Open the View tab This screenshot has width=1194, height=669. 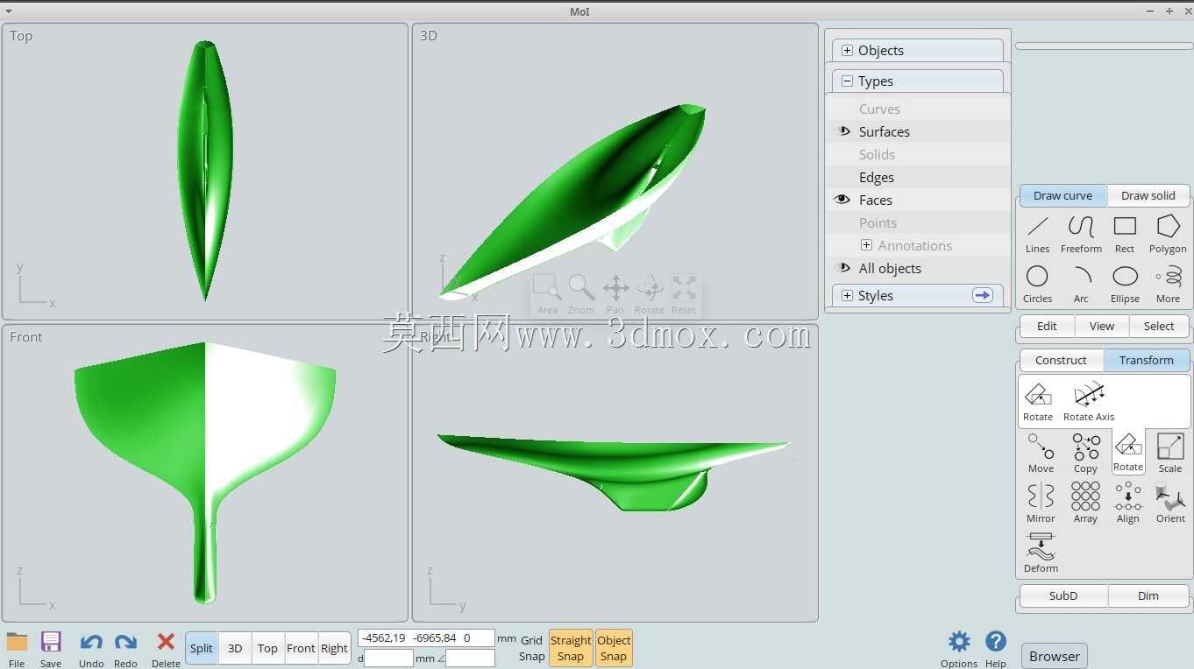click(1102, 326)
